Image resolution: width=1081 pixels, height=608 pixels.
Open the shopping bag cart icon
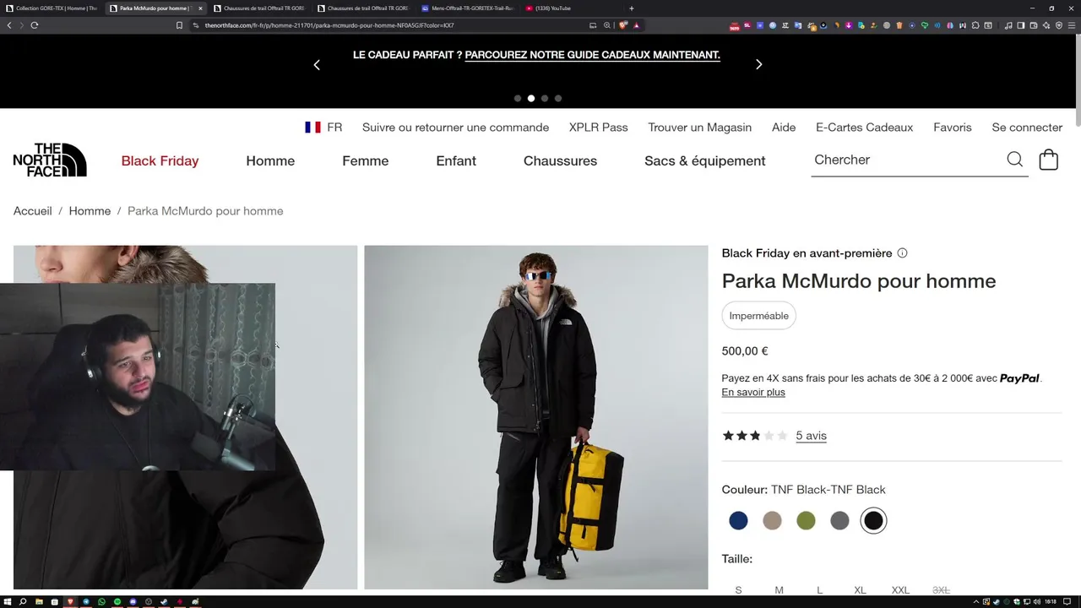pyautogui.click(x=1048, y=160)
